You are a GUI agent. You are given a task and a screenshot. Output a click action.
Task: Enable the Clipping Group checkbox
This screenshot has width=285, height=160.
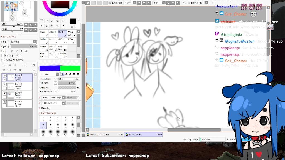3,56
